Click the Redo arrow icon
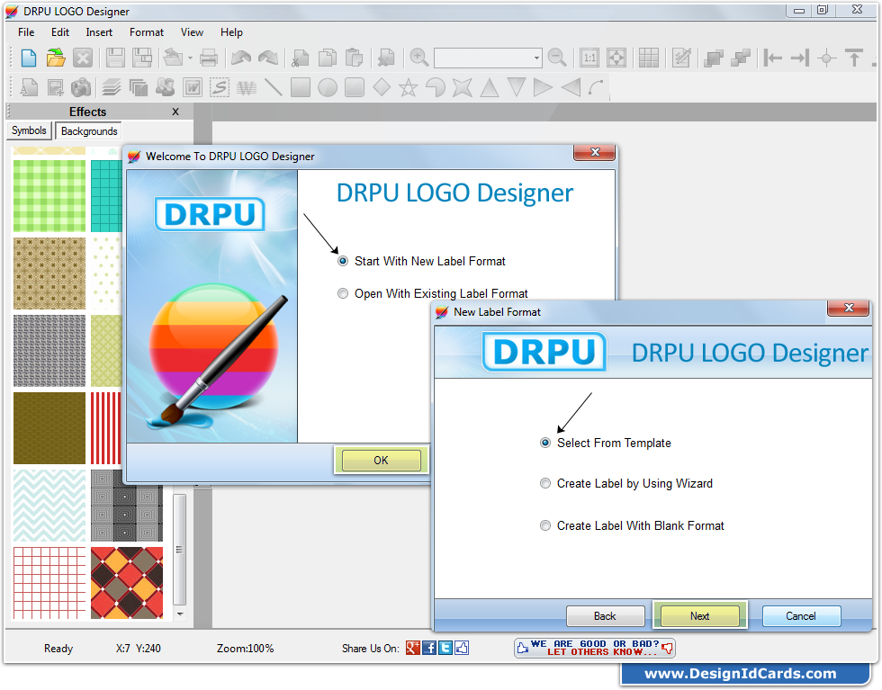The image size is (882, 690). (268, 58)
